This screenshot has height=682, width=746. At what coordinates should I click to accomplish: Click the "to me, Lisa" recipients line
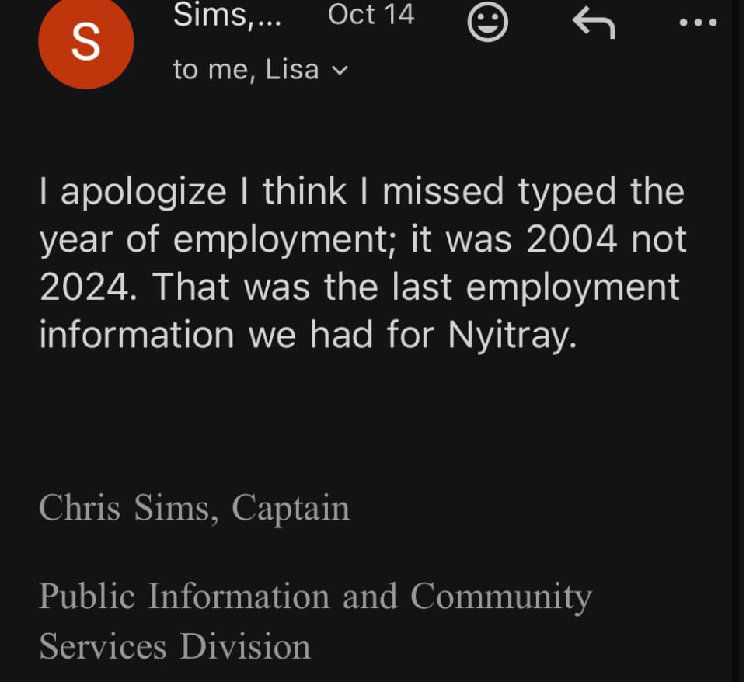pyautogui.click(x=246, y=70)
